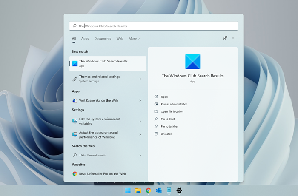
Task: Expand the More filter dropdown
Action: pyautogui.click(x=134, y=39)
